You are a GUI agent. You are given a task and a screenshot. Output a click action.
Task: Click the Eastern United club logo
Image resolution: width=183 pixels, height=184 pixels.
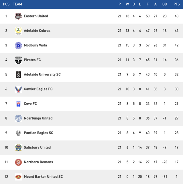pos(18,16)
